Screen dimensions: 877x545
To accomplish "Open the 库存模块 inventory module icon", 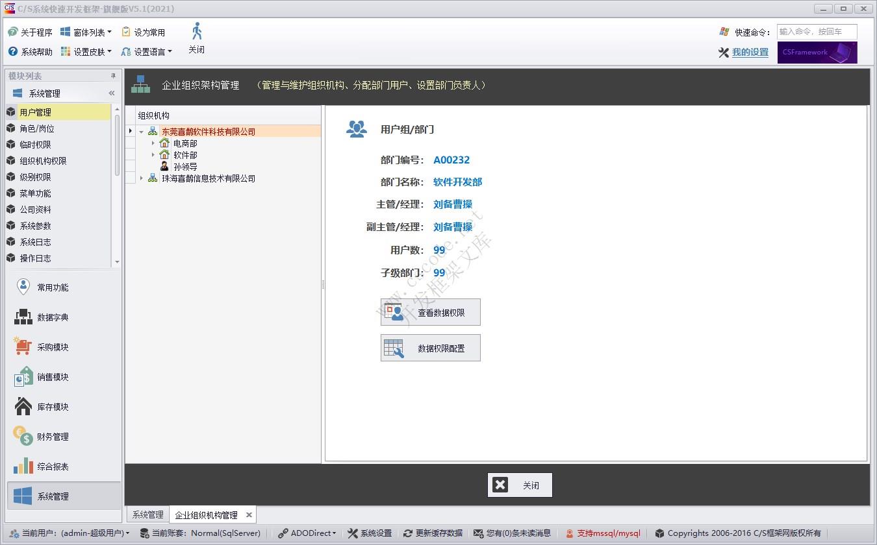I will pos(23,406).
